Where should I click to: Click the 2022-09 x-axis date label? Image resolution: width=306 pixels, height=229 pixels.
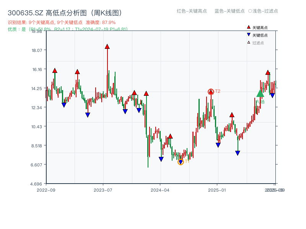46,190
